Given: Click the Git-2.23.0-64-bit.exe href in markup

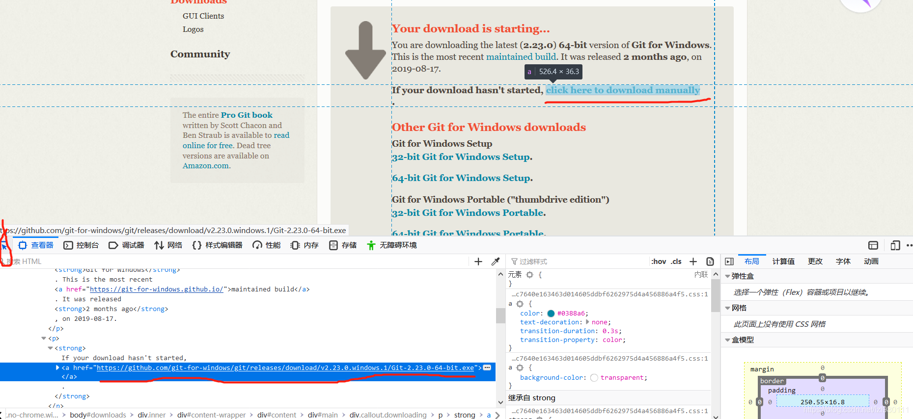Looking at the screenshot, I should pyautogui.click(x=285, y=367).
